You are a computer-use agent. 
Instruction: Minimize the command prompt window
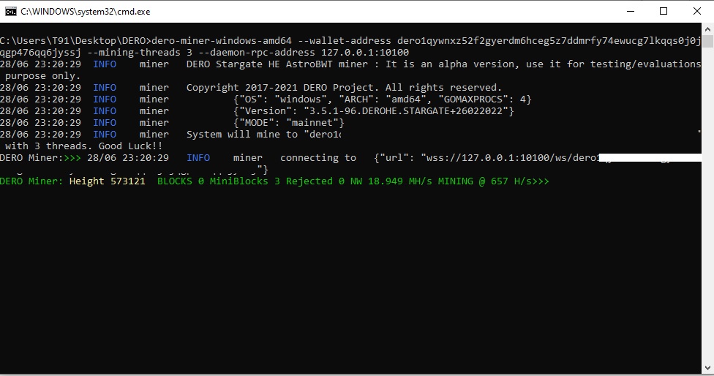(x=631, y=12)
